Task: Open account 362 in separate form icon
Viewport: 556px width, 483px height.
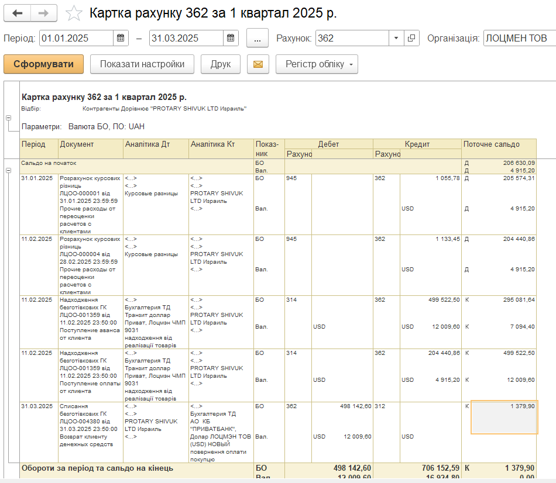Action: (411, 38)
